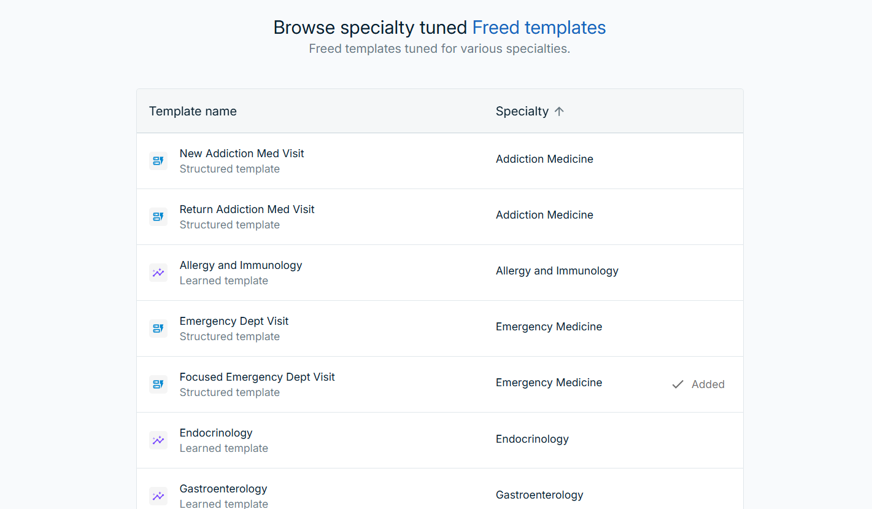872x509 pixels.
Task: Click the structured template icon for Focused Emergency Dept Visit
Action: (158, 384)
